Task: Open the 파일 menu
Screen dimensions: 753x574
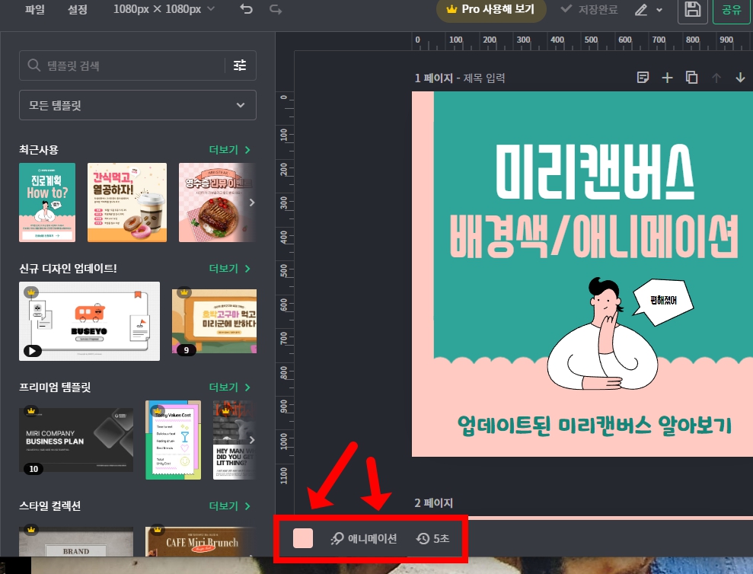Action: (34, 10)
